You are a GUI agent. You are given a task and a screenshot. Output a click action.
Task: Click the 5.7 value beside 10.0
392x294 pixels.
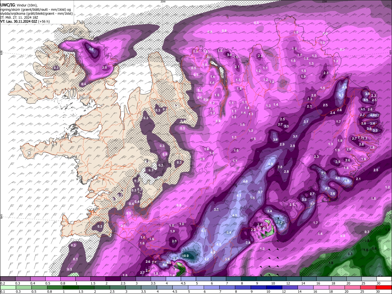point(175,259)
